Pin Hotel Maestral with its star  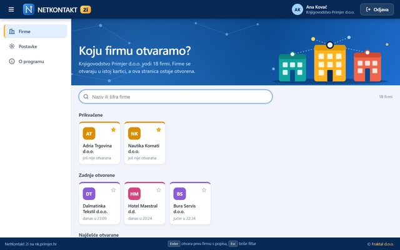pyautogui.click(x=159, y=190)
